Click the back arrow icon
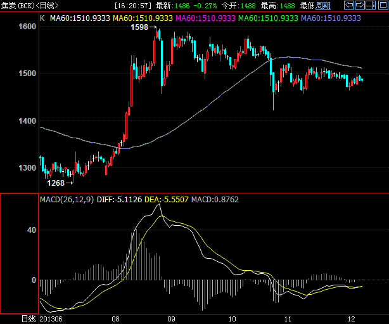Viewport: 389px width, 324px height. (x=349, y=5)
